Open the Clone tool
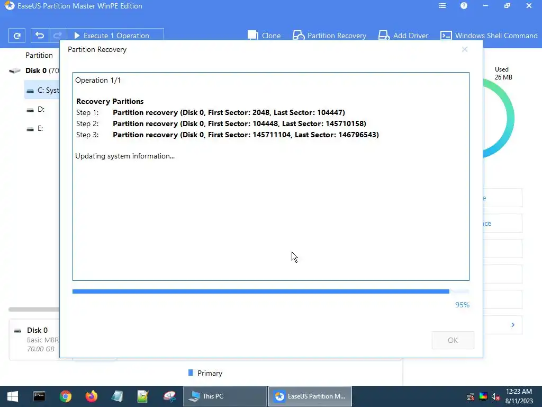This screenshot has height=407, width=542. tap(264, 36)
